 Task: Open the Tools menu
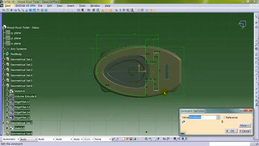[x=82, y=6]
